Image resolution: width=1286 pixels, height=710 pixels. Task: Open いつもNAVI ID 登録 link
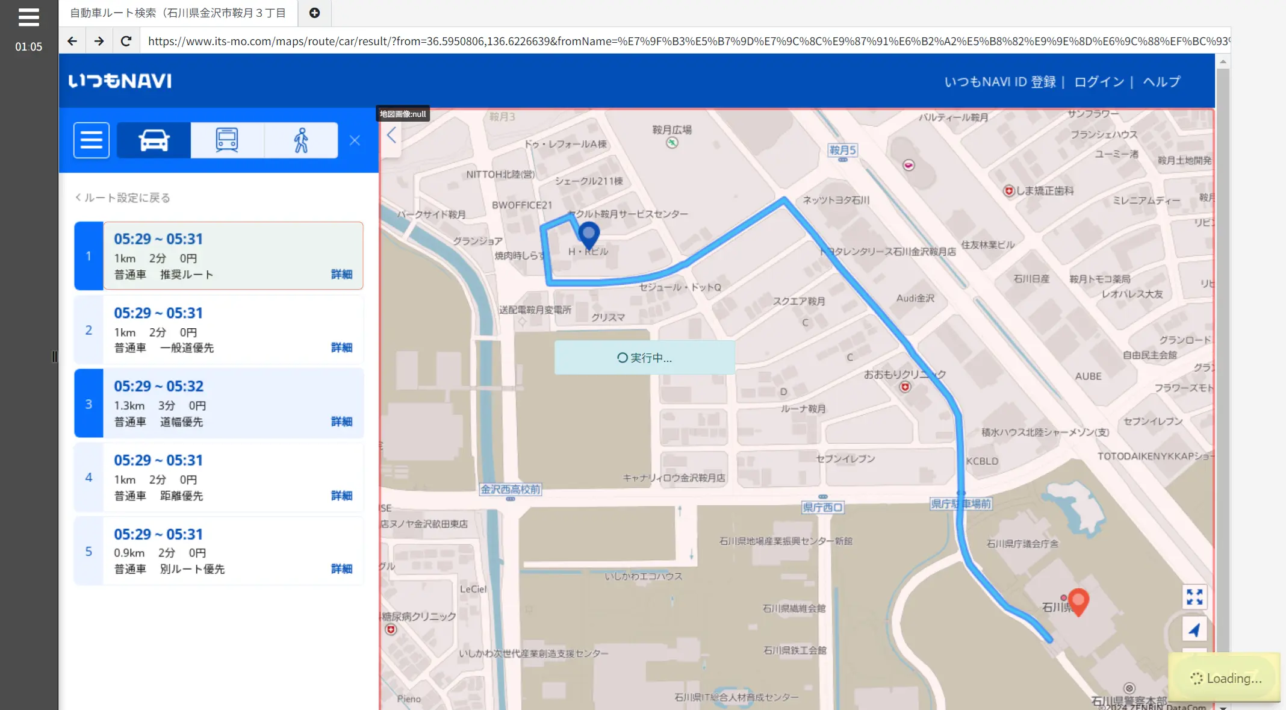[x=1000, y=81]
